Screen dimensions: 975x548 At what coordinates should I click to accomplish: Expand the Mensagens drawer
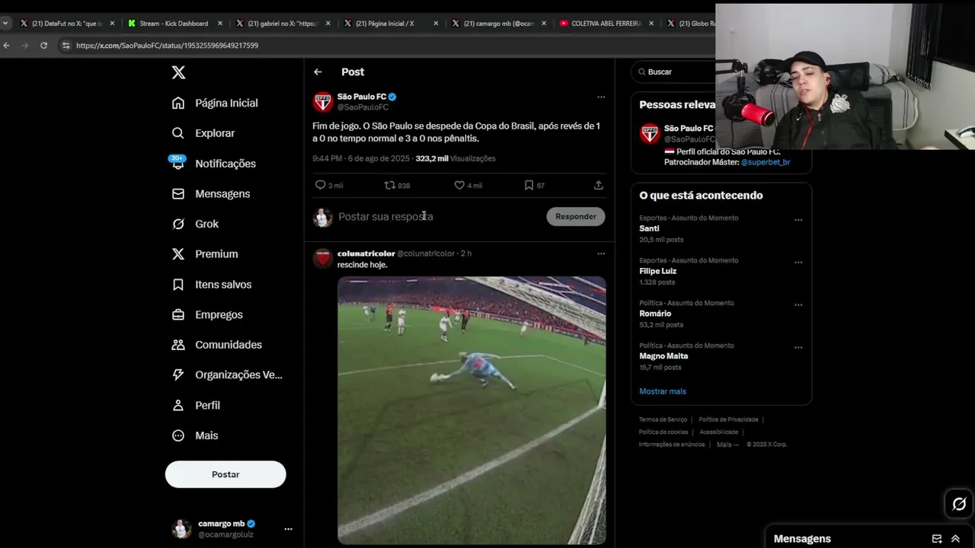coord(955,539)
